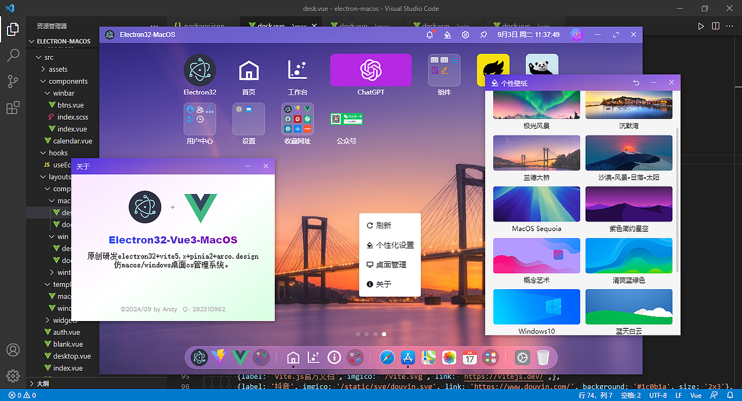
Task: Open the 组件 components folder
Action: point(445,70)
